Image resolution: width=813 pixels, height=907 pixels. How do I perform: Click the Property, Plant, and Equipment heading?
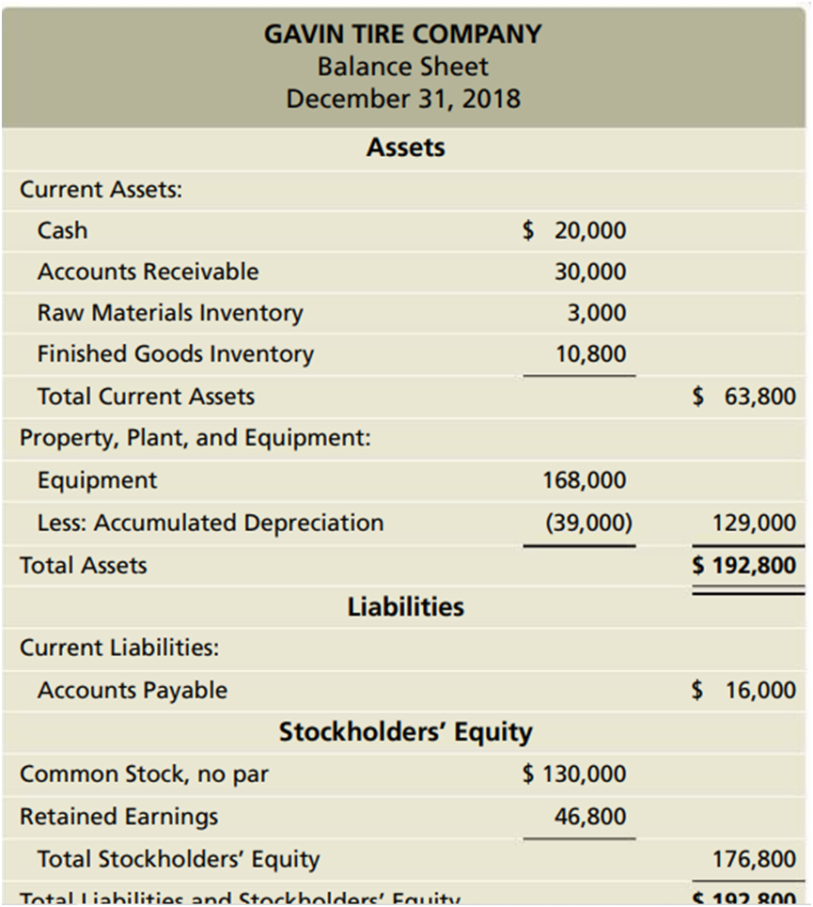click(195, 438)
